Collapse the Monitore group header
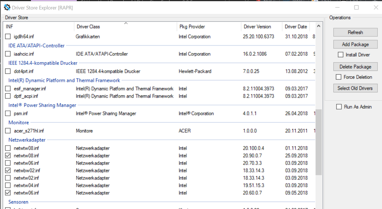 19,122
